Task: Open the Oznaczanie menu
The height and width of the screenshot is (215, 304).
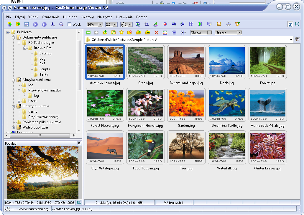Action: point(51,17)
